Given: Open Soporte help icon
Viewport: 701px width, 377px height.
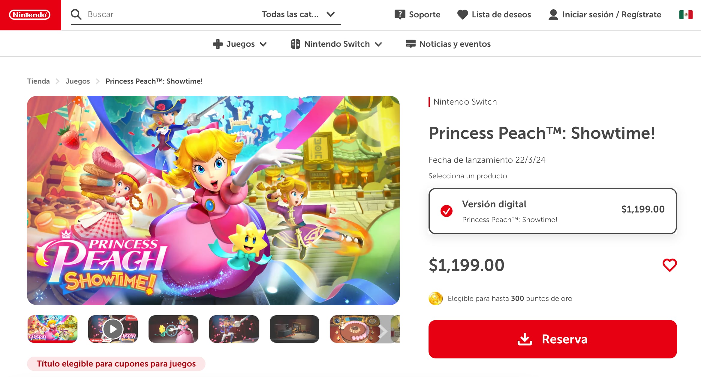Looking at the screenshot, I should (x=400, y=14).
